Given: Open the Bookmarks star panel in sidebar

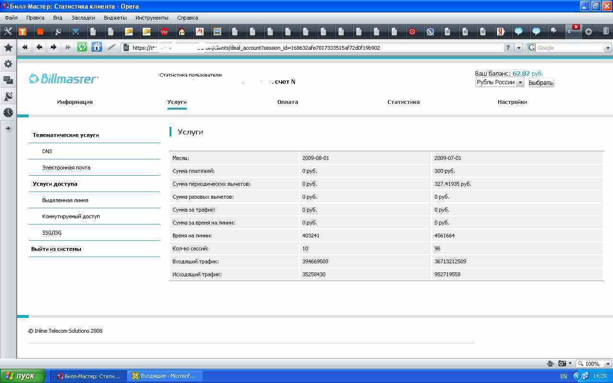Looking at the screenshot, I should pos(8,47).
